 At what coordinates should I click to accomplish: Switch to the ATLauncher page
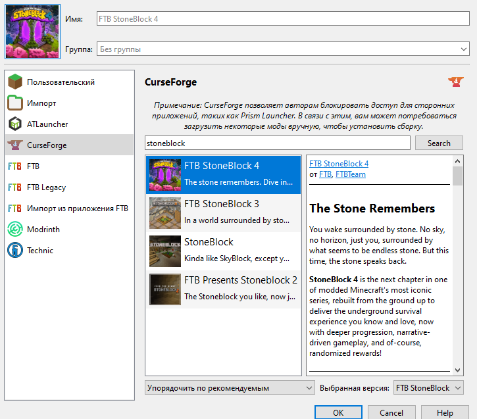click(69, 124)
